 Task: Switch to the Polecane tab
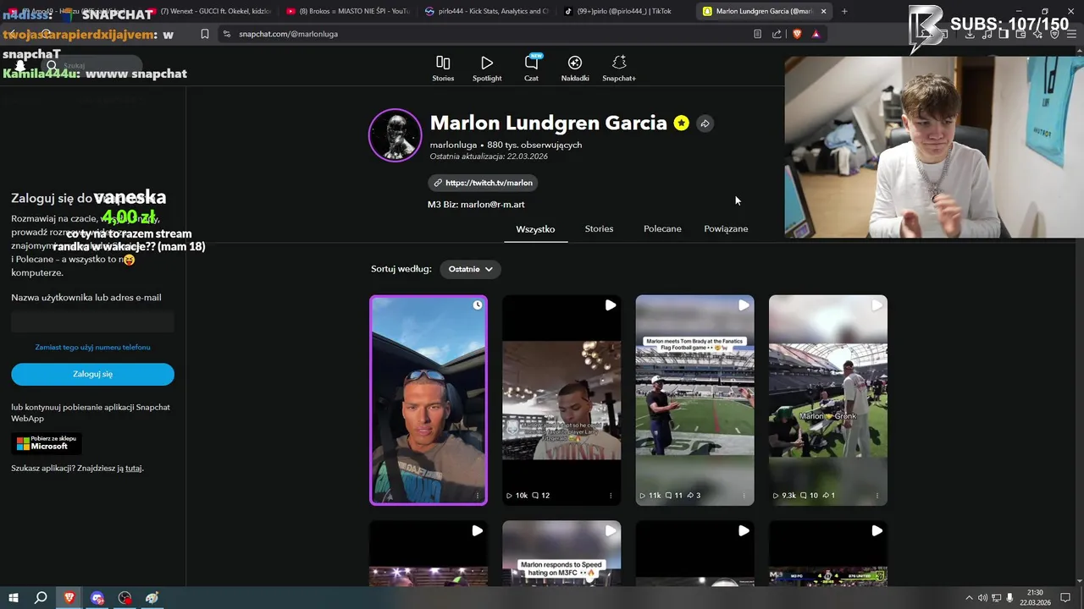pyautogui.click(x=662, y=229)
